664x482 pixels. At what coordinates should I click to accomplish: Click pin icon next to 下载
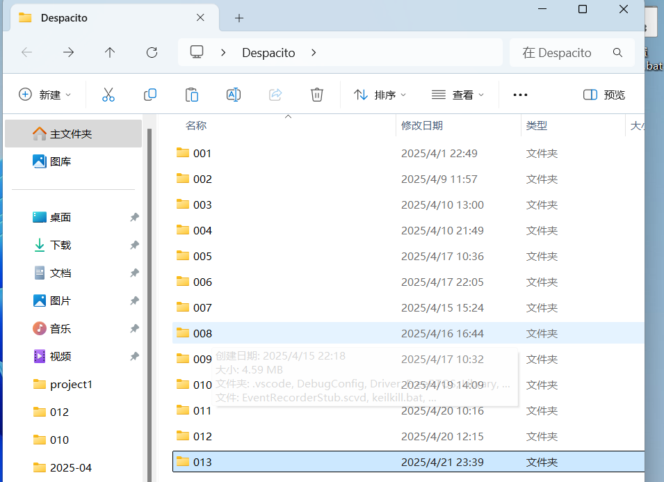(134, 246)
